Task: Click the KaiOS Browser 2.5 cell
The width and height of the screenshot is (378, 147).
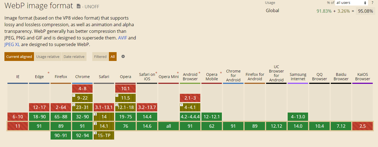Action: (x=363, y=126)
